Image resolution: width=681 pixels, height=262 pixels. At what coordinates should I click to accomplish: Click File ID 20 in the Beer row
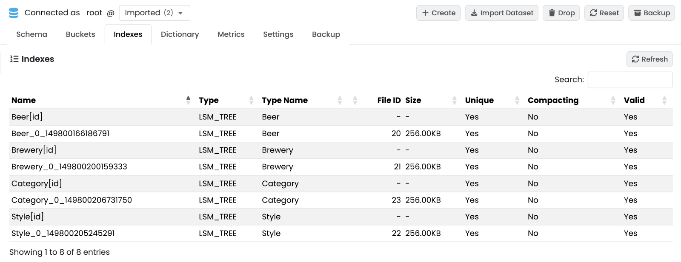tap(396, 133)
